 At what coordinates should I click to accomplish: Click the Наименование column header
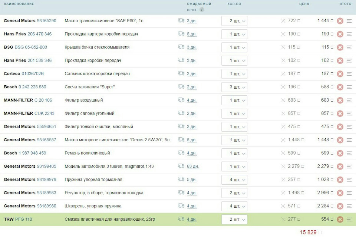pyautogui.click(x=19, y=4)
